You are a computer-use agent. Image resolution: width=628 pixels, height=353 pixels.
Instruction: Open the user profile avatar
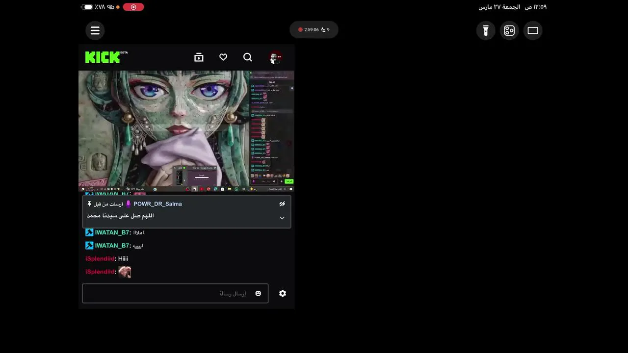(275, 57)
